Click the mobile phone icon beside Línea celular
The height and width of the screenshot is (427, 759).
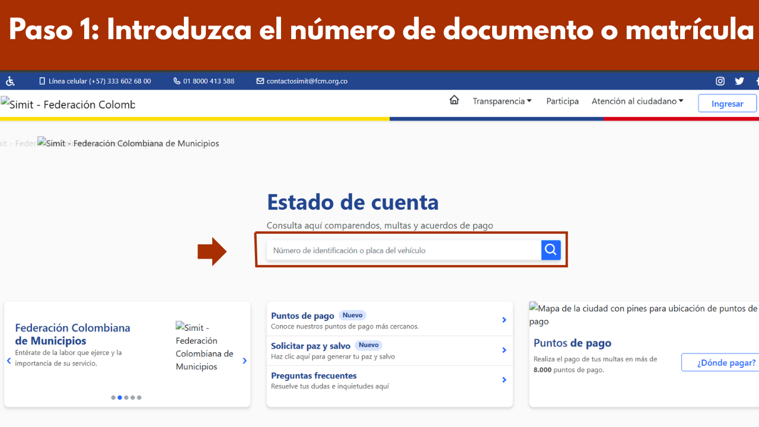(42, 81)
